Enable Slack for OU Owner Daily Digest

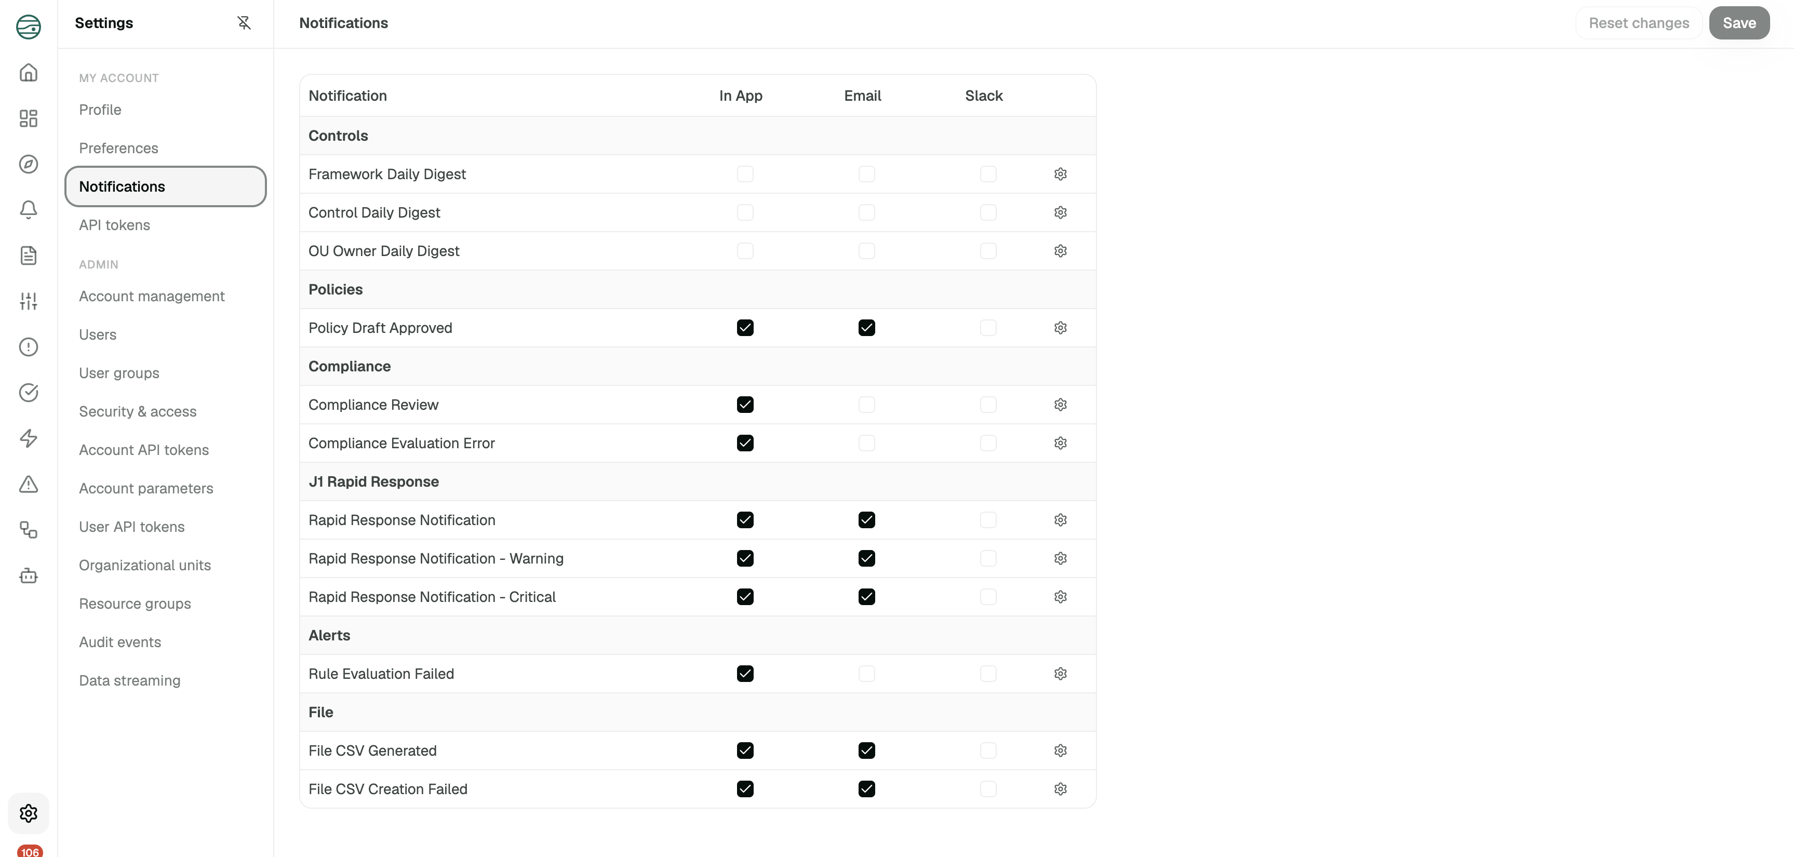pos(988,251)
